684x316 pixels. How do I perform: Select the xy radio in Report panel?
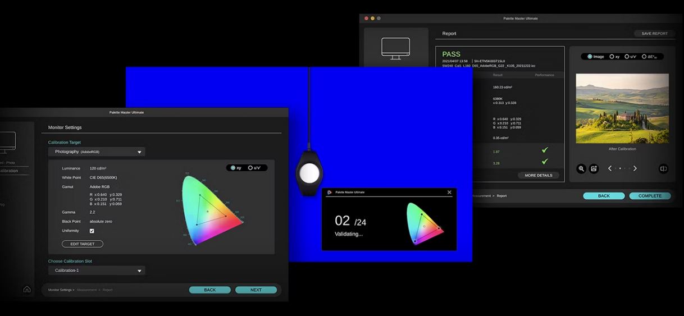pyautogui.click(x=612, y=57)
